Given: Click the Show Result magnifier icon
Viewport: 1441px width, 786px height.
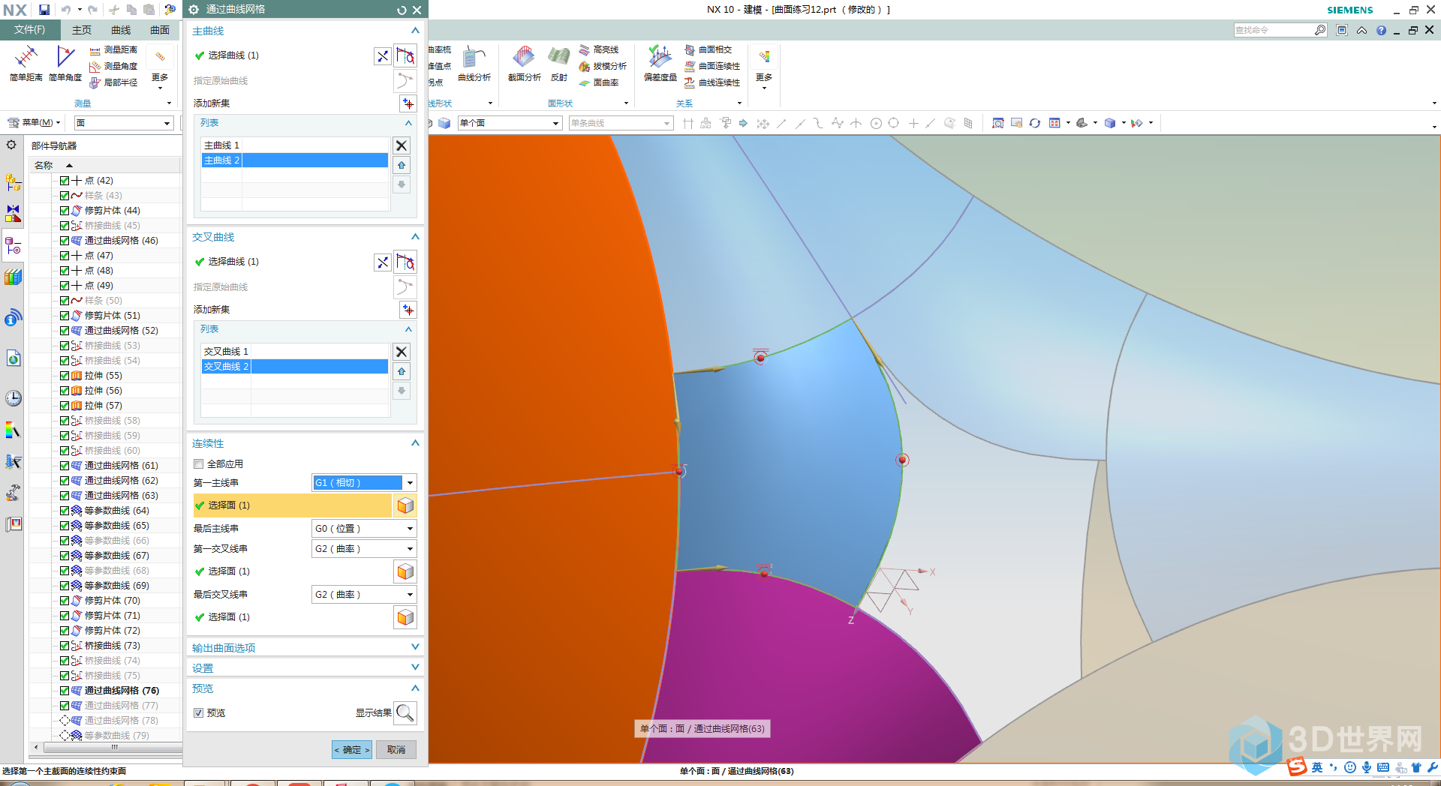Looking at the screenshot, I should pyautogui.click(x=405, y=712).
